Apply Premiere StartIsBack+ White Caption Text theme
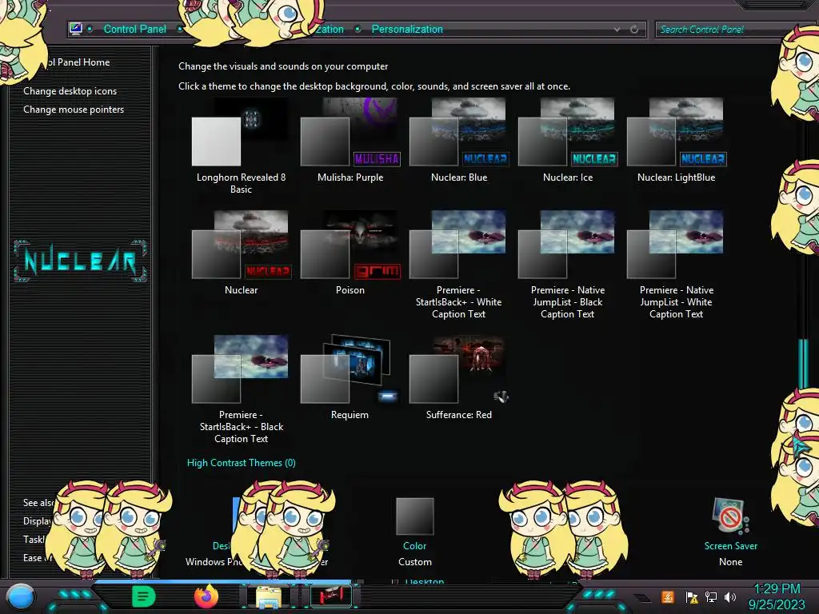The image size is (819, 614). click(458, 265)
